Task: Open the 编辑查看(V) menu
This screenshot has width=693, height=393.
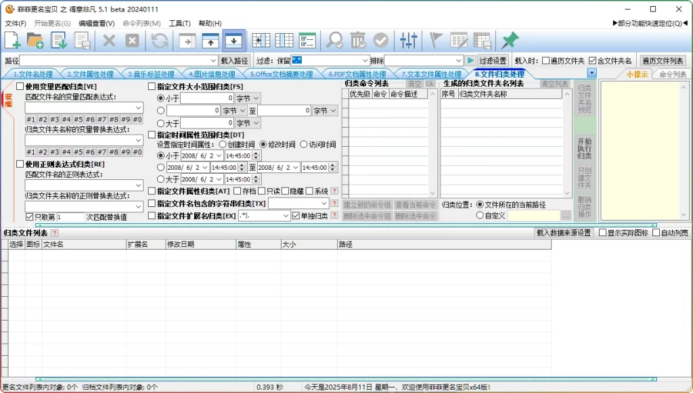Action: coord(96,24)
